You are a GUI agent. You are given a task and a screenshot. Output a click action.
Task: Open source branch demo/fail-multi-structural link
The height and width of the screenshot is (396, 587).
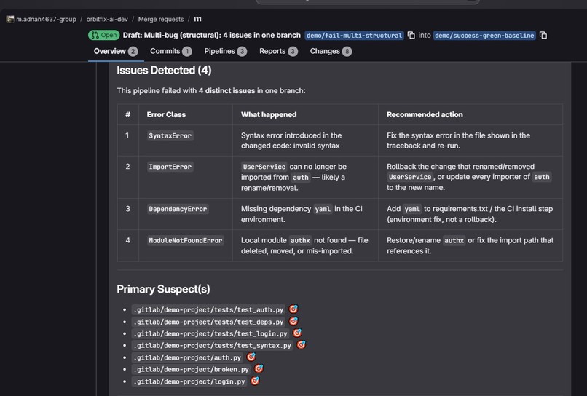click(x=354, y=36)
